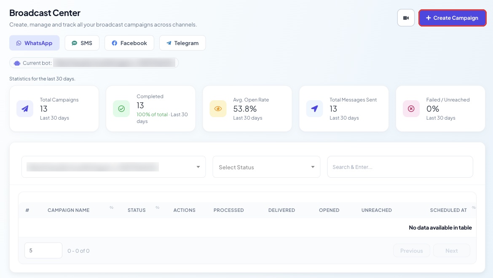Click the Campaign Name column header

click(69, 210)
